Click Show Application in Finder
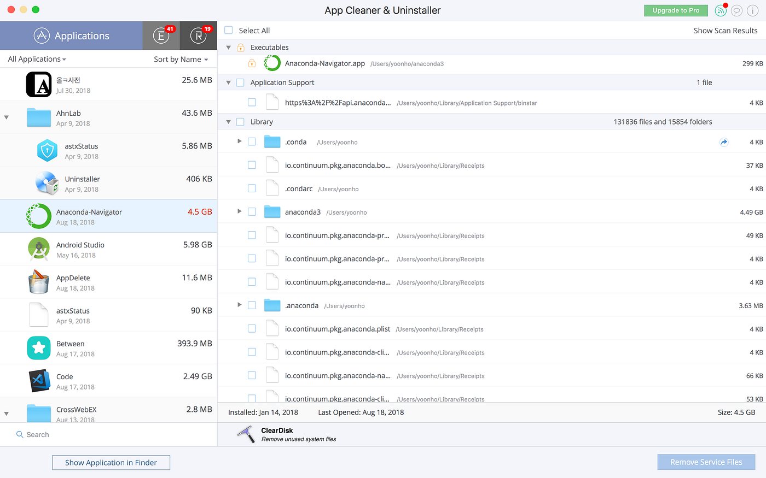The image size is (766, 478). (x=111, y=462)
